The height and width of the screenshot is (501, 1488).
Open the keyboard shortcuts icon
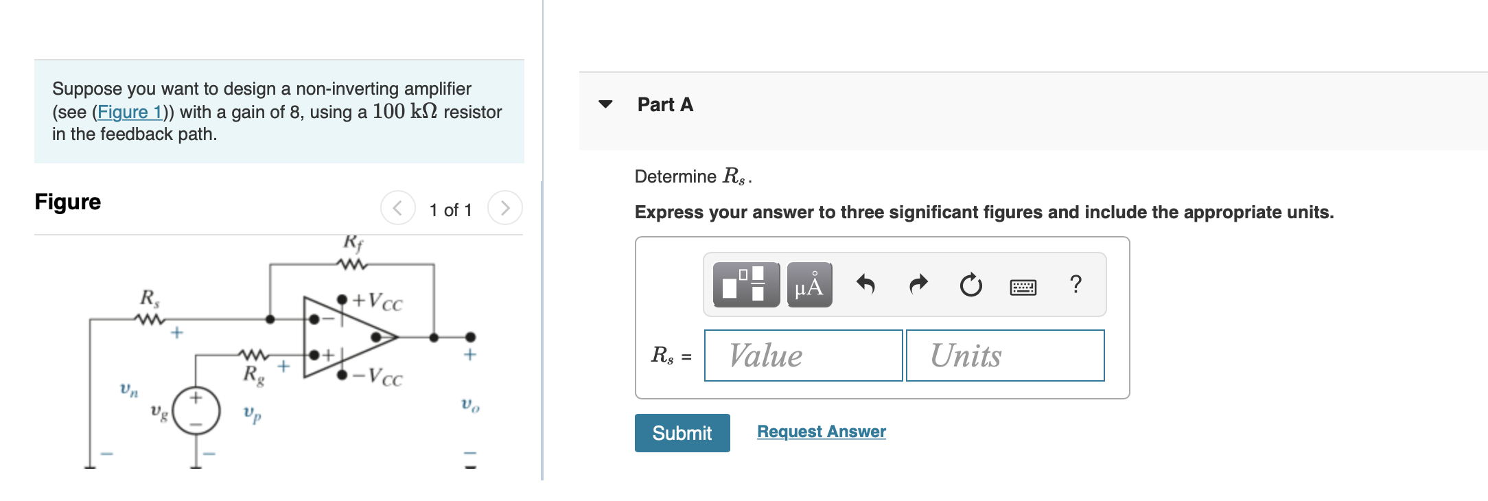[1023, 287]
